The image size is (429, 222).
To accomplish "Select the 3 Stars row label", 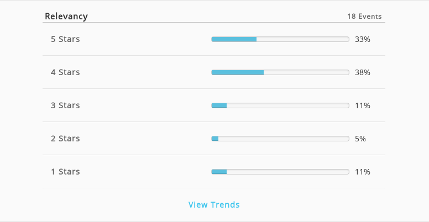I will click(x=65, y=105).
